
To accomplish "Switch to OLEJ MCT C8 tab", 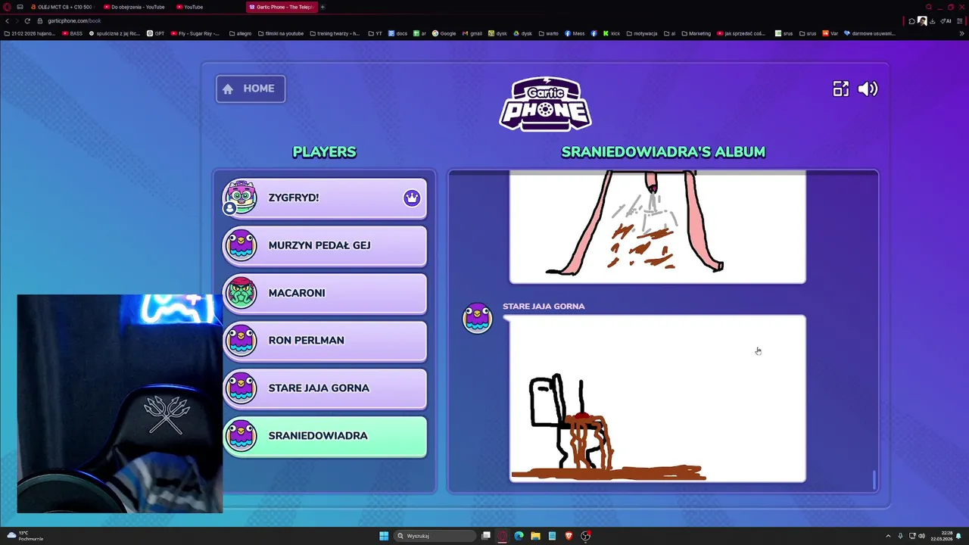I will point(61,7).
